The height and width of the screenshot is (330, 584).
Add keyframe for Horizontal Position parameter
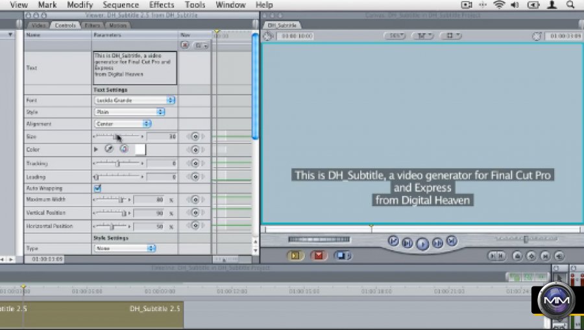195,225
